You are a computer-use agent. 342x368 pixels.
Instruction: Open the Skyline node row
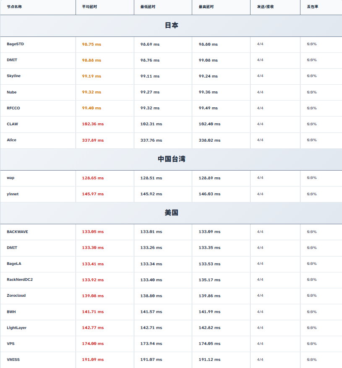[x=13, y=76]
